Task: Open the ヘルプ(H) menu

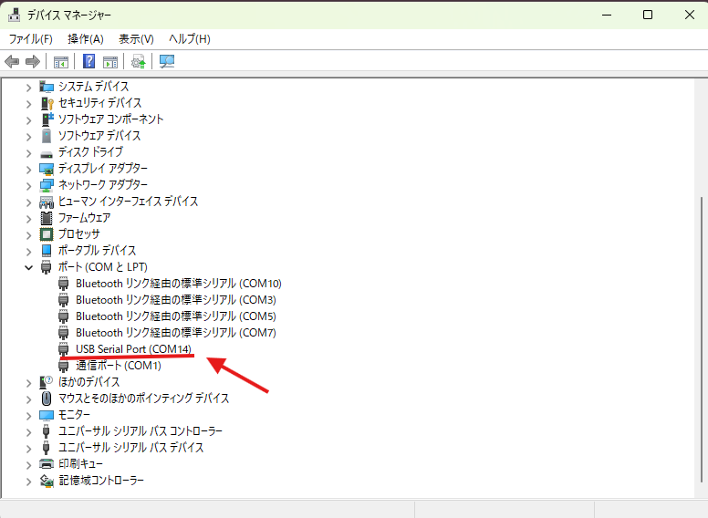Action: pos(189,39)
